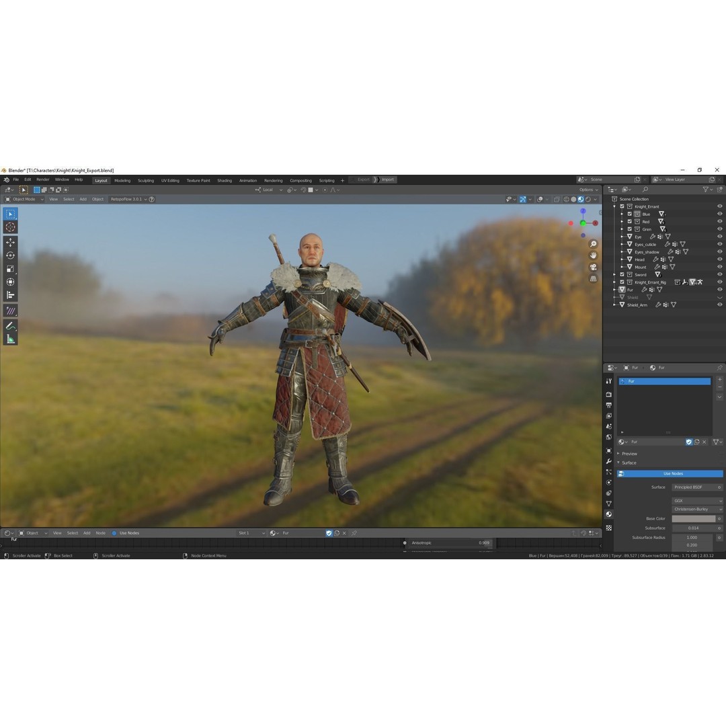Open Object Data properties tab
Viewport: 726px width, 726px height.
(609, 503)
